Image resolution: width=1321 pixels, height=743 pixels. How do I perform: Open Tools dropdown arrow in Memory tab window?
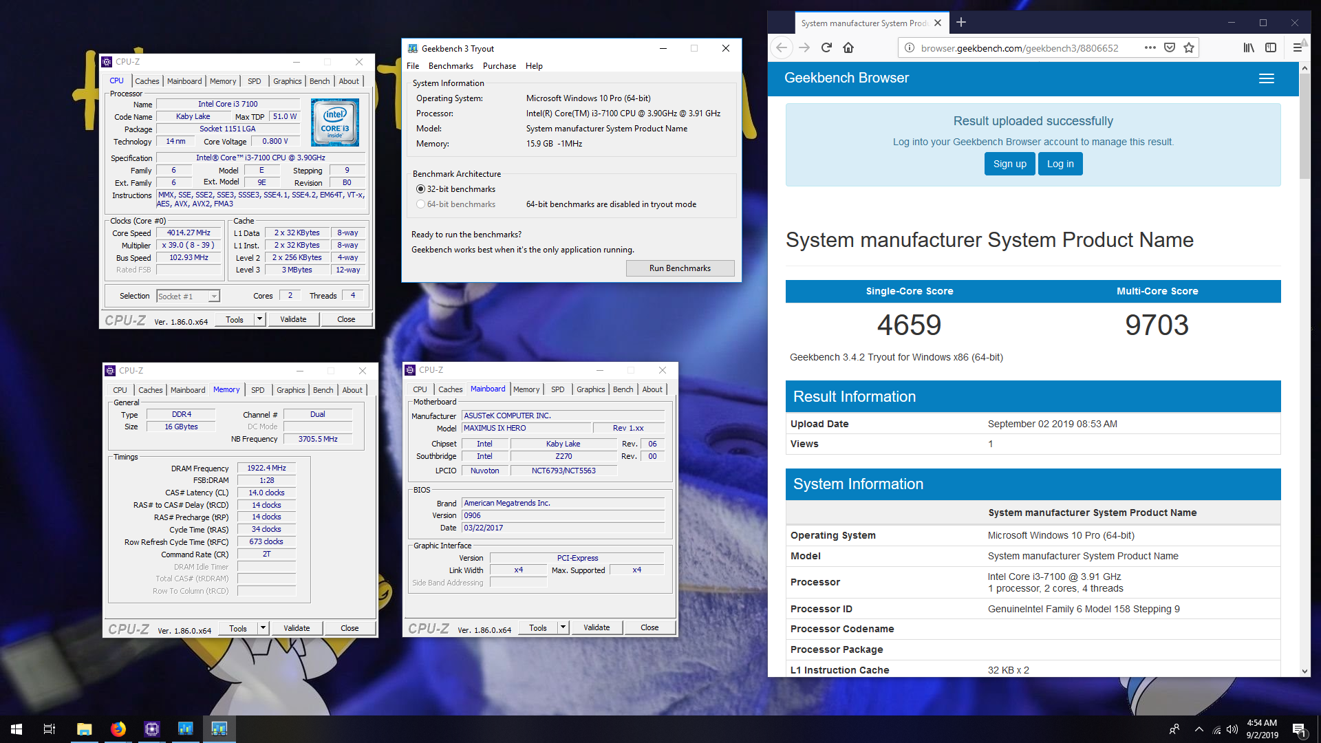[263, 628]
